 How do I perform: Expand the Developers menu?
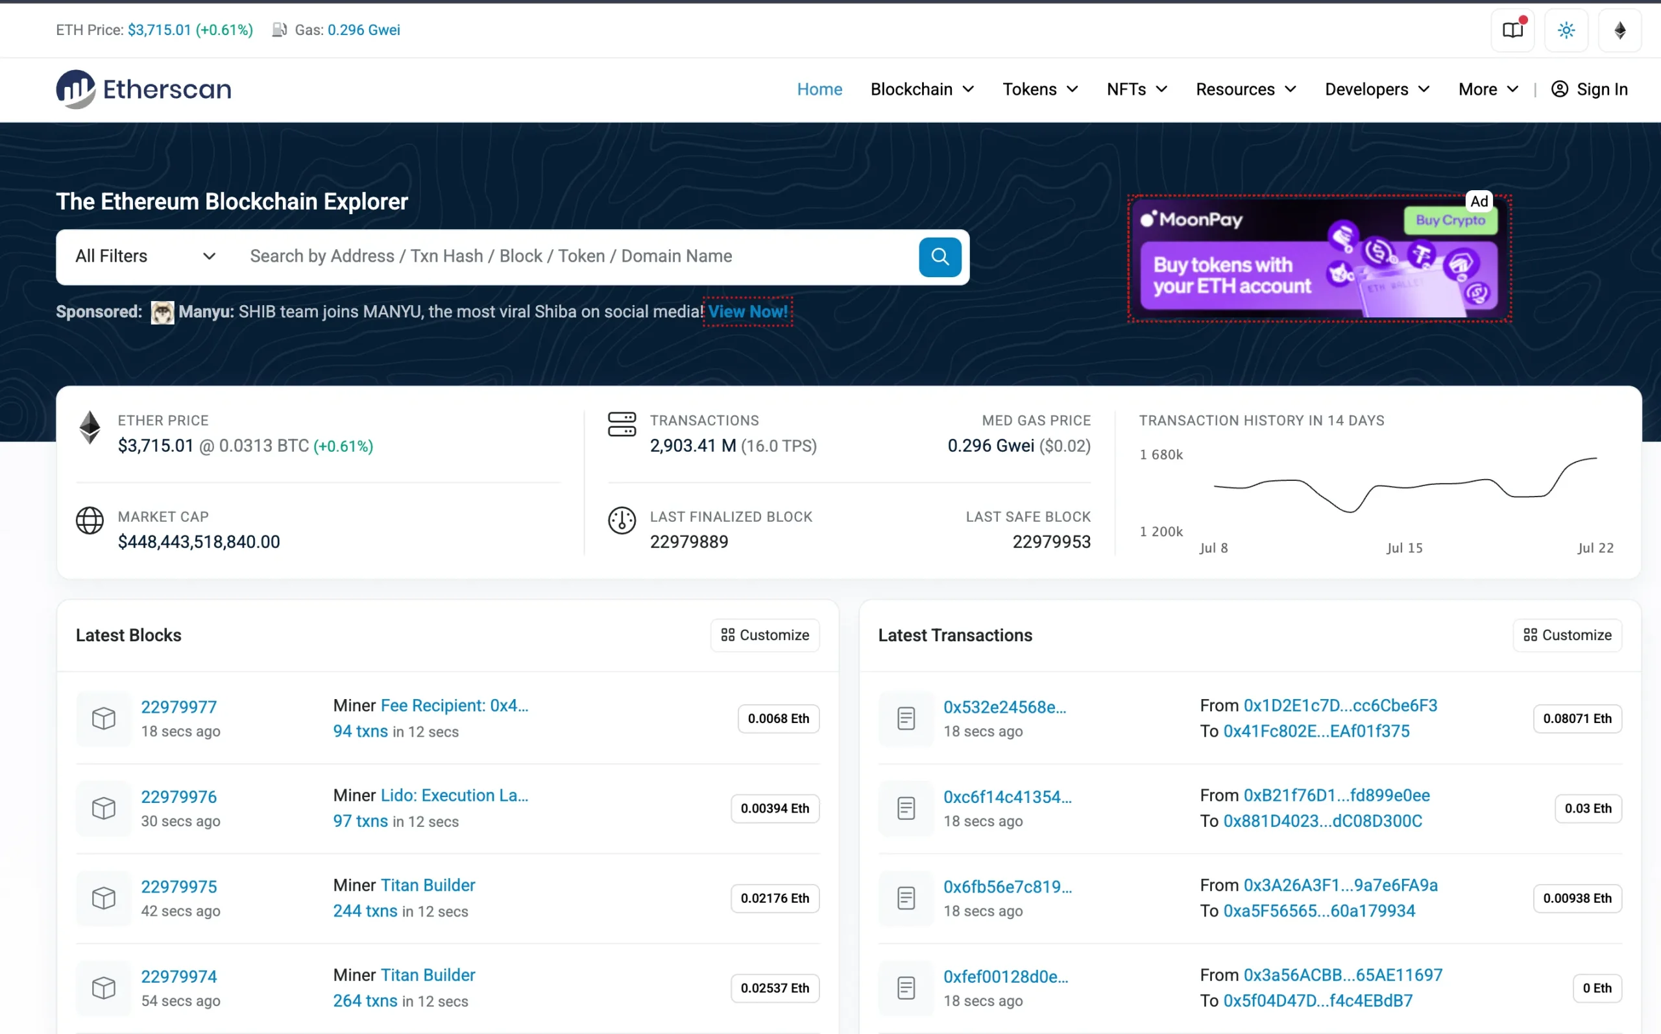(1377, 89)
